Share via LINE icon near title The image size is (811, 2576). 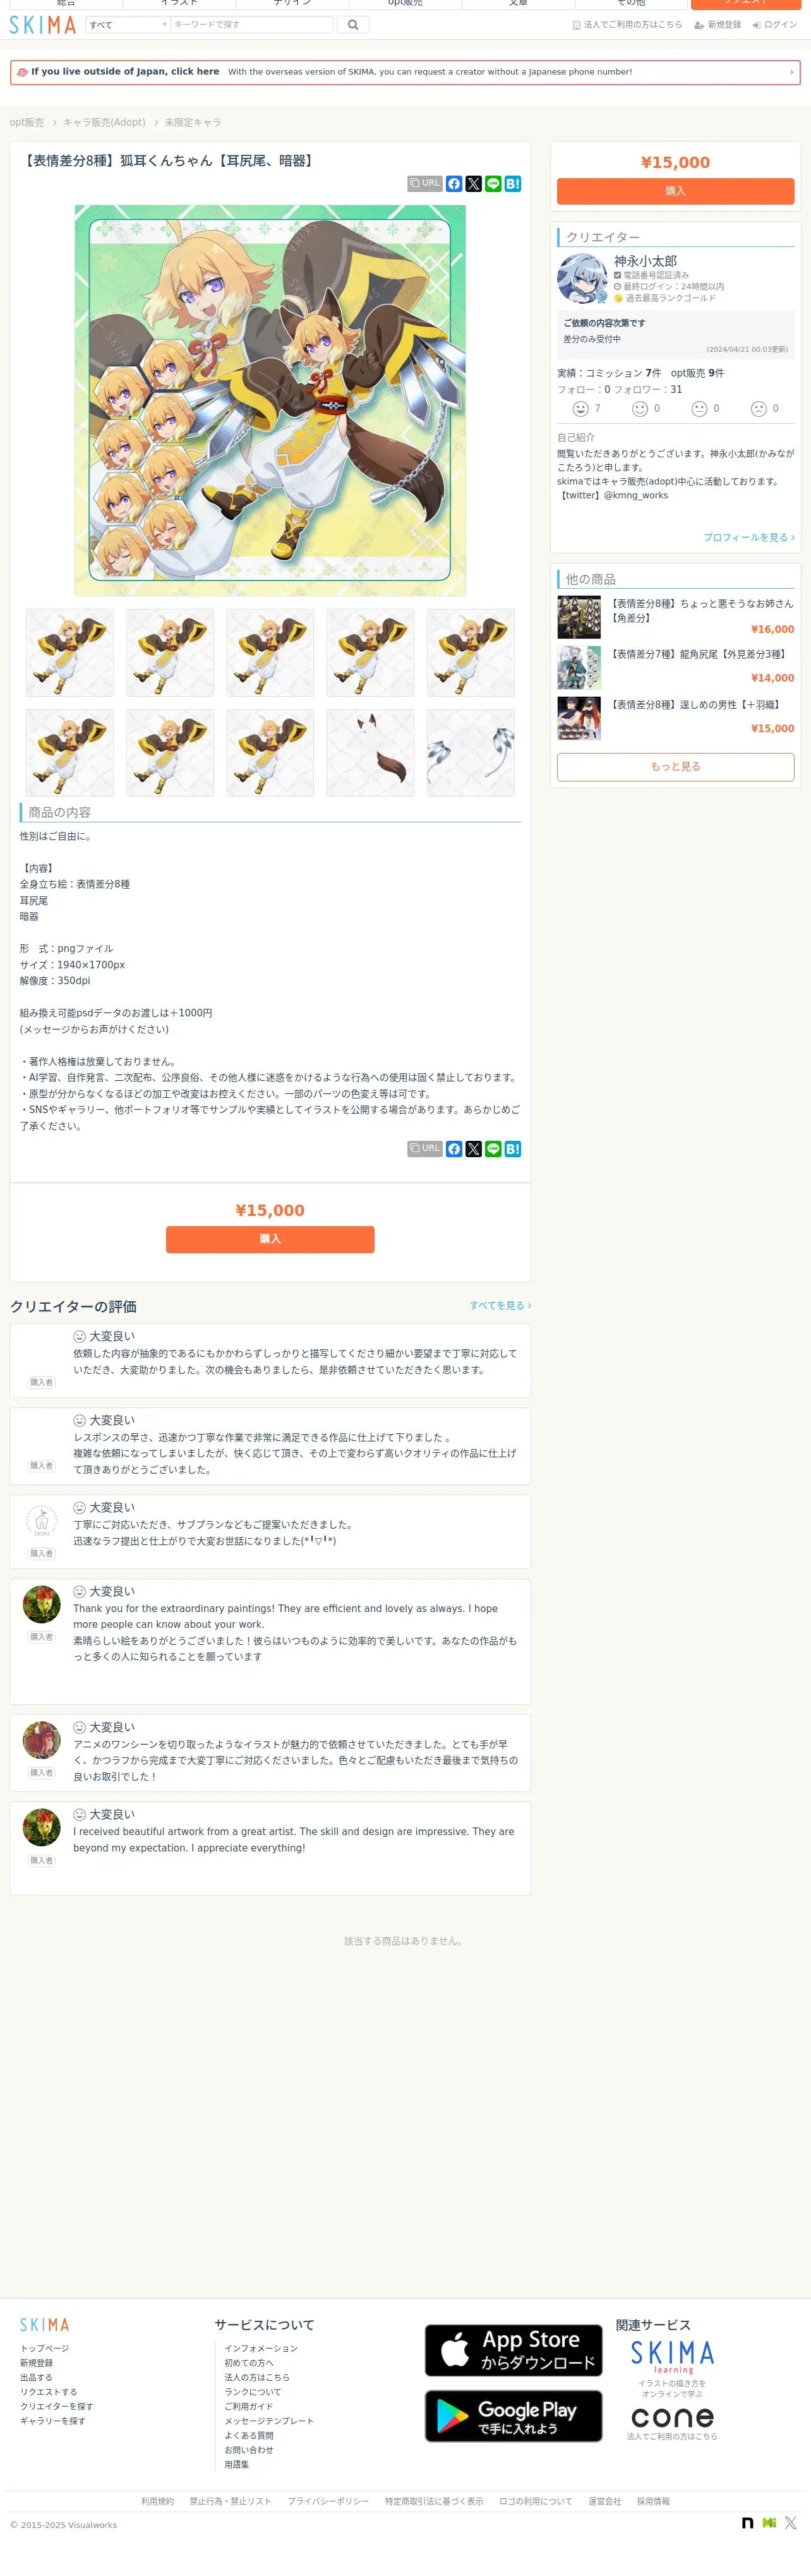coord(493,184)
